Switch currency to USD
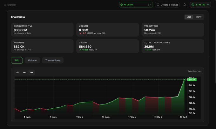 click(x=189, y=17)
